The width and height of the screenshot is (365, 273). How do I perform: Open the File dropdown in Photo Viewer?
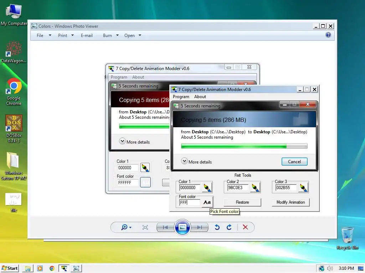click(43, 36)
